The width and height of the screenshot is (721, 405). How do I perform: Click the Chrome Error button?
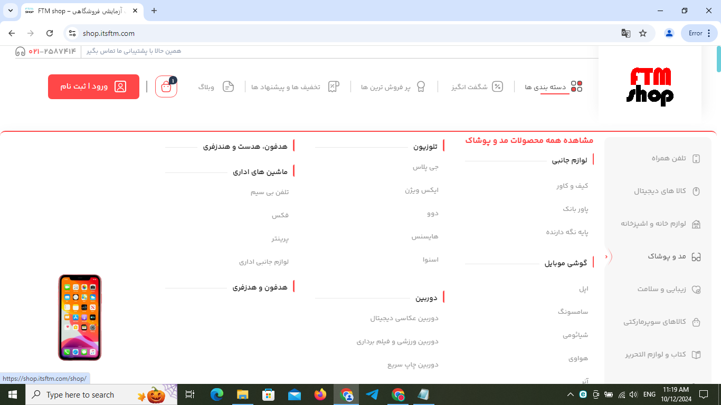click(699, 33)
